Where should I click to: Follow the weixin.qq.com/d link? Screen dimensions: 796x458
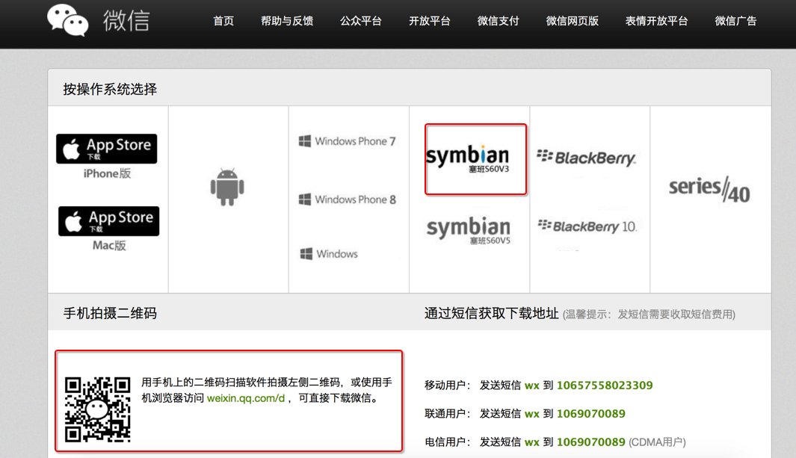tap(246, 398)
